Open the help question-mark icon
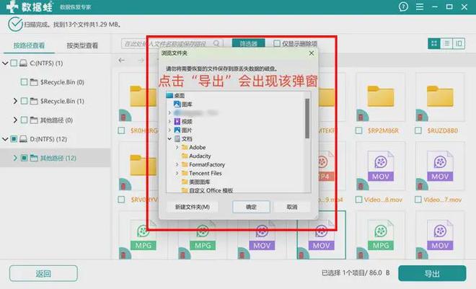This screenshot has width=476, height=289. (403, 6)
